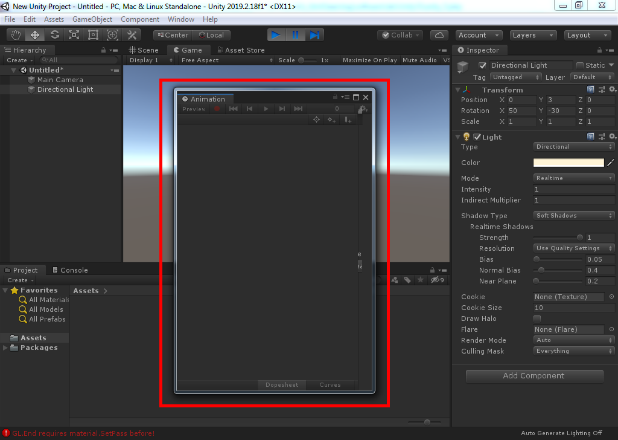Image resolution: width=618 pixels, height=440 pixels.
Task: Enable the Draw Halo checkbox
Action: (x=537, y=319)
